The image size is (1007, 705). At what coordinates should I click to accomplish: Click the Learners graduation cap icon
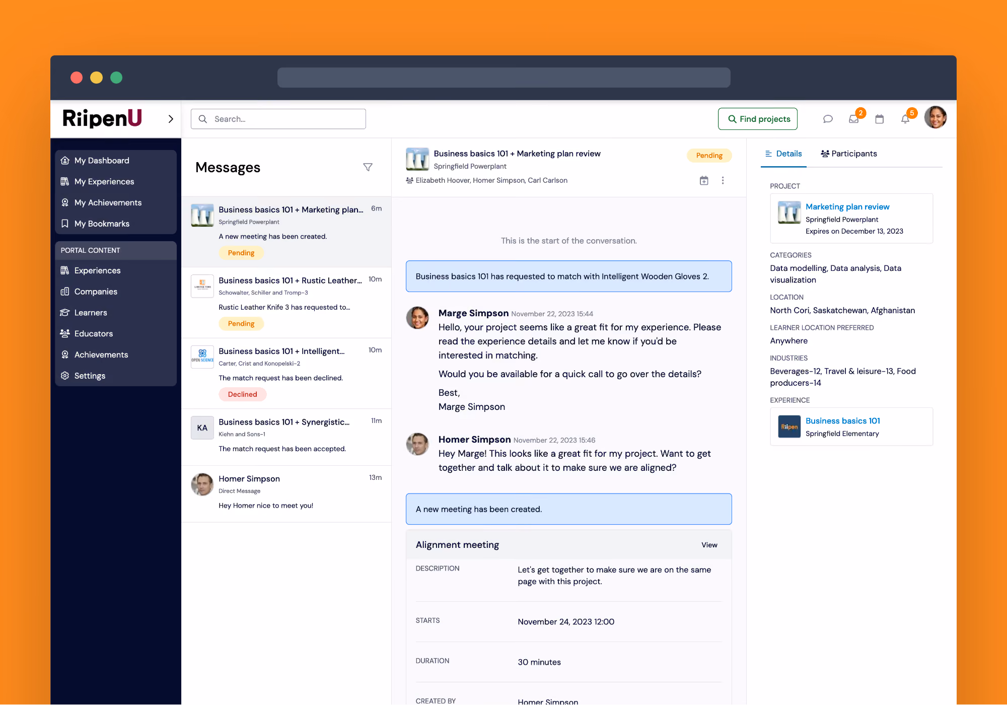[65, 313]
